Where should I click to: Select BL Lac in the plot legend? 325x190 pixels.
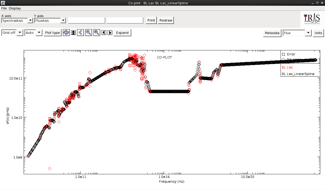click(x=287, y=67)
